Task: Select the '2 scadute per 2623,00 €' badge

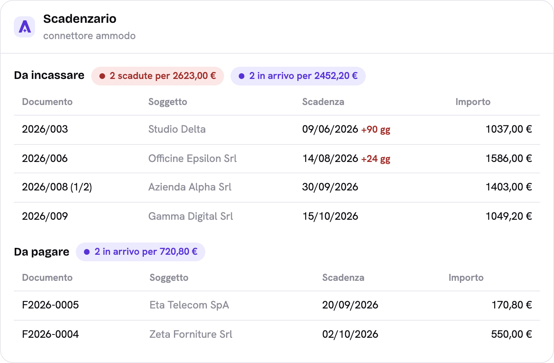Action: tap(158, 76)
